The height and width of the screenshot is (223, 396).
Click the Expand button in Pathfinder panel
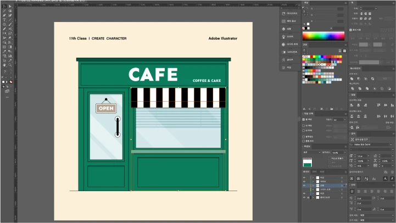pyautogui.click(x=384, y=79)
